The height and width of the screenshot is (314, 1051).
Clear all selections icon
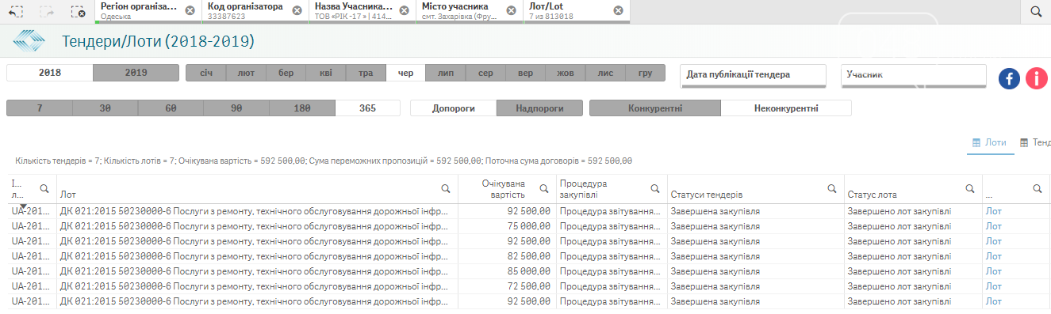pyautogui.click(x=77, y=11)
